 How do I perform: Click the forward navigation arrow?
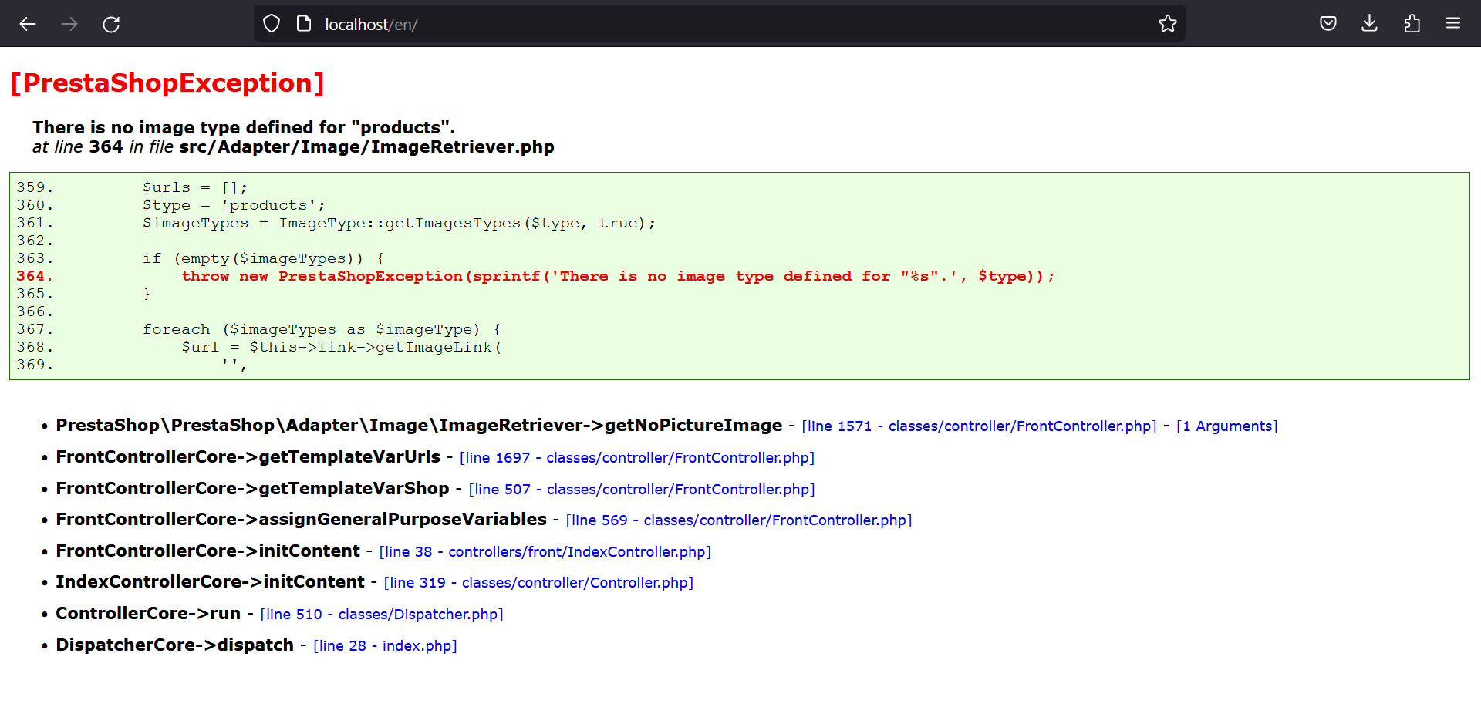(69, 24)
